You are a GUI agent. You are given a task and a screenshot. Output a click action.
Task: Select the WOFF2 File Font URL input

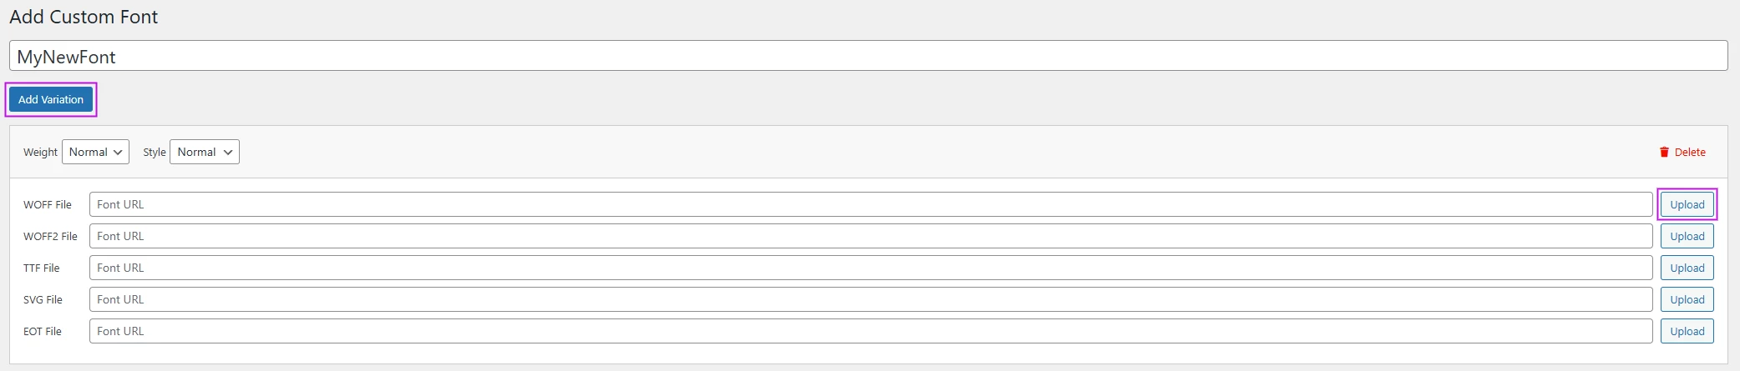pos(870,236)
